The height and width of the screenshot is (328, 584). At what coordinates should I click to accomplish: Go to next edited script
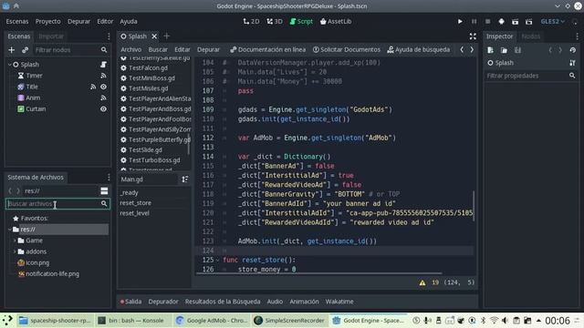[x=472, y=49]
